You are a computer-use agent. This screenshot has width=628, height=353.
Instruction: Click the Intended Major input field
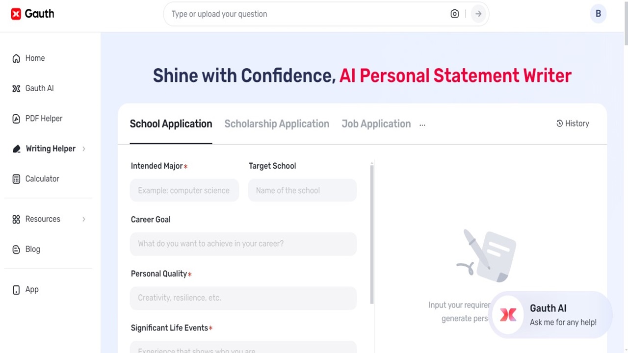(x=184, y=190)
